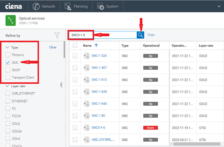Check the ETHERNET layer rate checkbox
Screen dimensions: 224x147
coord(8,101)
